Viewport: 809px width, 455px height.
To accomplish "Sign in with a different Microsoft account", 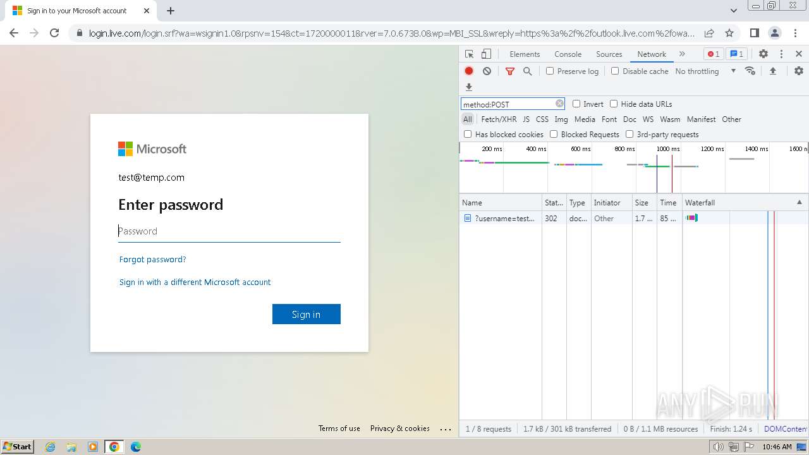I will coord(195,282).
